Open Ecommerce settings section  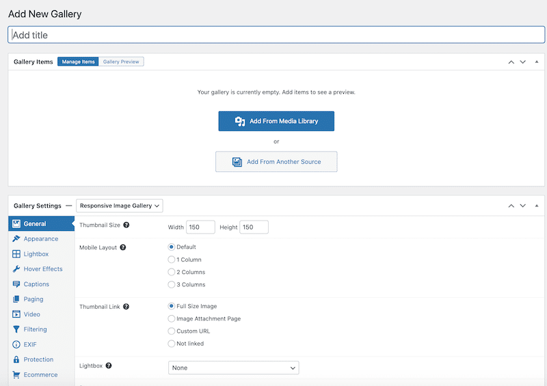click(x=42, y=374)
